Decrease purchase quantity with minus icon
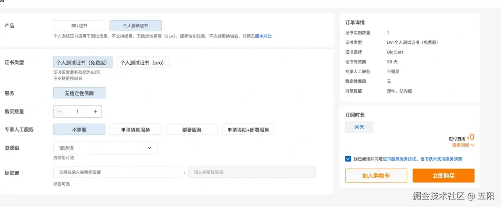The height and width of the screenshot is (207, 501). [59, 111]
